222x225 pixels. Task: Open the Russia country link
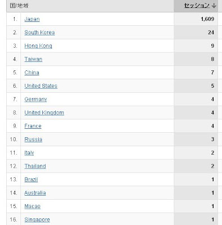(33, 139)
